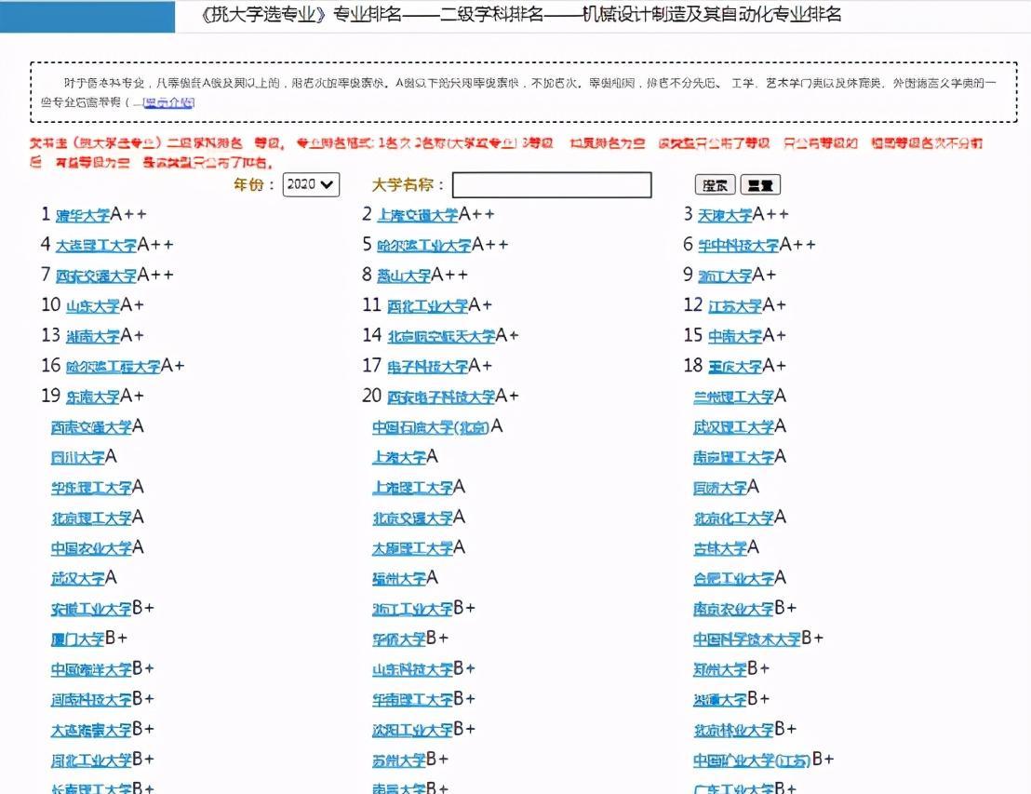Click the 搜索 search button
Image resolution: width=1031 pixels, height=794 pixels.
pos(715,185)
